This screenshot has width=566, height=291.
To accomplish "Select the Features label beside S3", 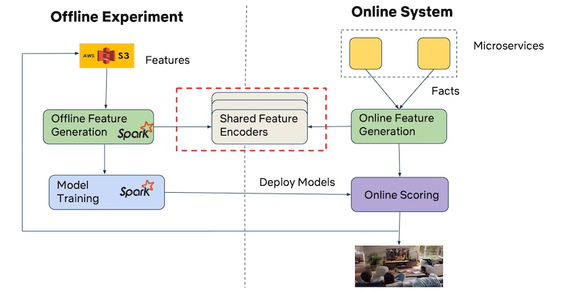I will click(168, 60).
